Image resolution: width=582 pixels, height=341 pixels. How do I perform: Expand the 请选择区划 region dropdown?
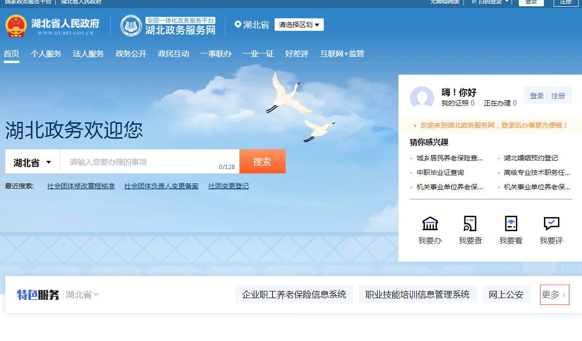tap(299, 24)
